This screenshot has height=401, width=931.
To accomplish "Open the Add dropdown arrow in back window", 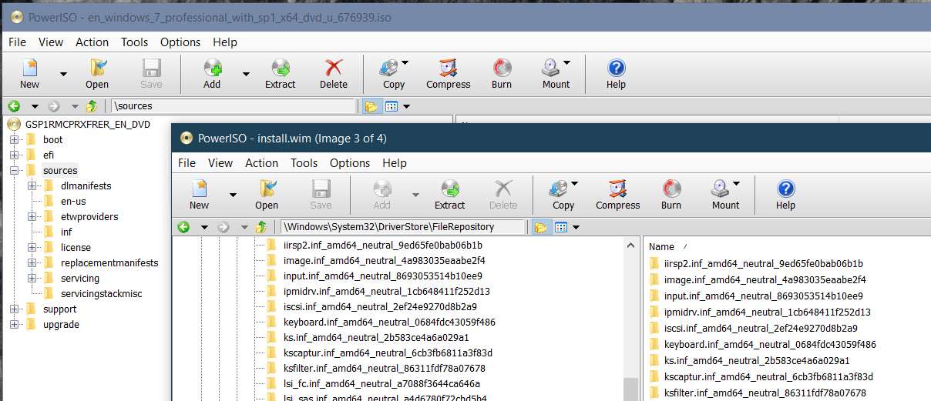I will (x=246, y=74).
